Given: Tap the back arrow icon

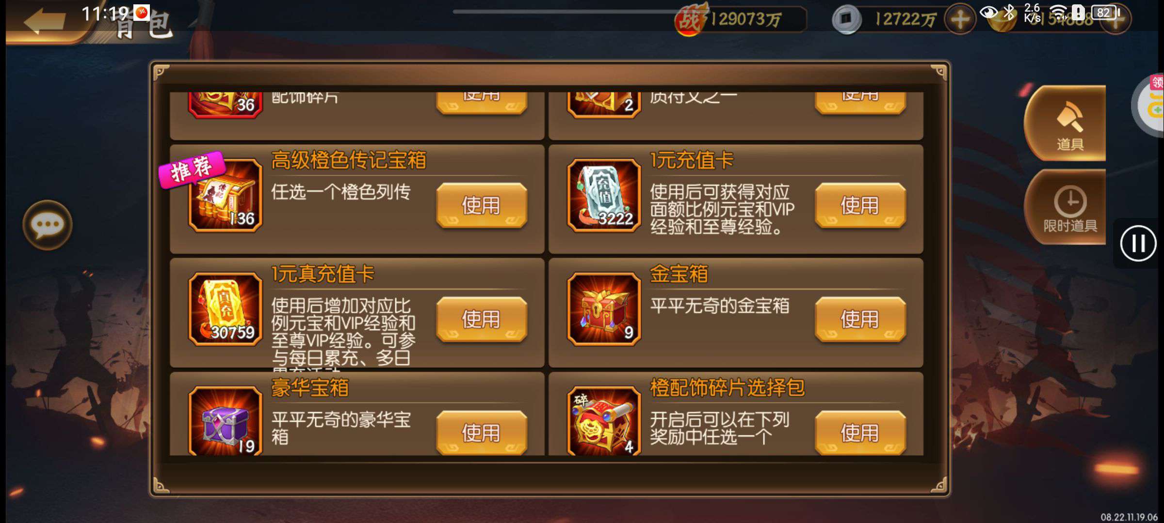Looking at the screenshot, I should pyautogui.click(x=45, y=20).
